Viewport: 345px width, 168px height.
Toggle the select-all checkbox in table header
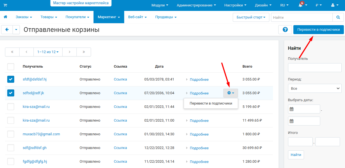coord(11,67)
